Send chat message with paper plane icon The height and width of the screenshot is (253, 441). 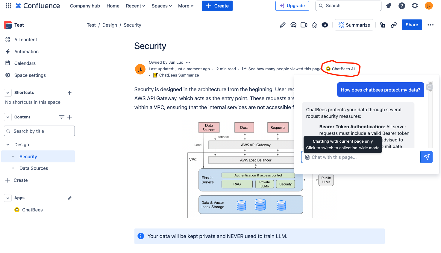427,157
